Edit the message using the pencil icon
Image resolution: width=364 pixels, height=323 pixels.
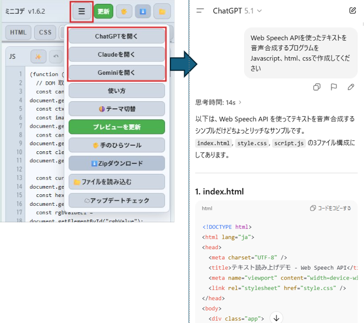point(351,87)
